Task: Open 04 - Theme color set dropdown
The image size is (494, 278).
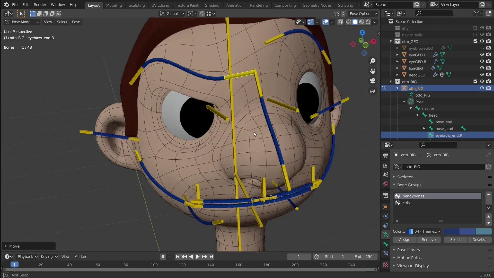Action: tap(424, 231)
